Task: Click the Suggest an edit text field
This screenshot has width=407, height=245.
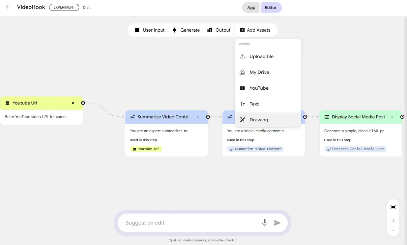Action: click(x=191, y=223)
